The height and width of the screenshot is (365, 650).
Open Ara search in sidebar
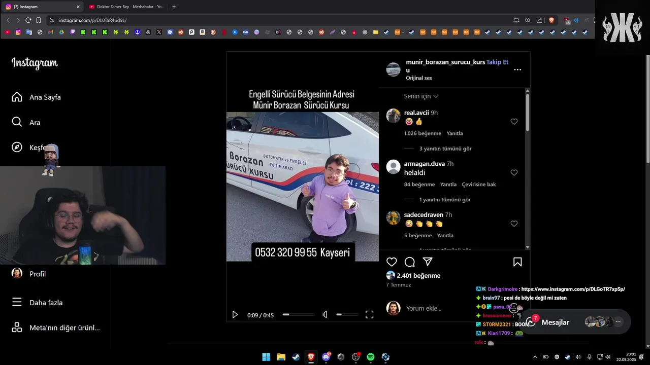click(26, 122)
